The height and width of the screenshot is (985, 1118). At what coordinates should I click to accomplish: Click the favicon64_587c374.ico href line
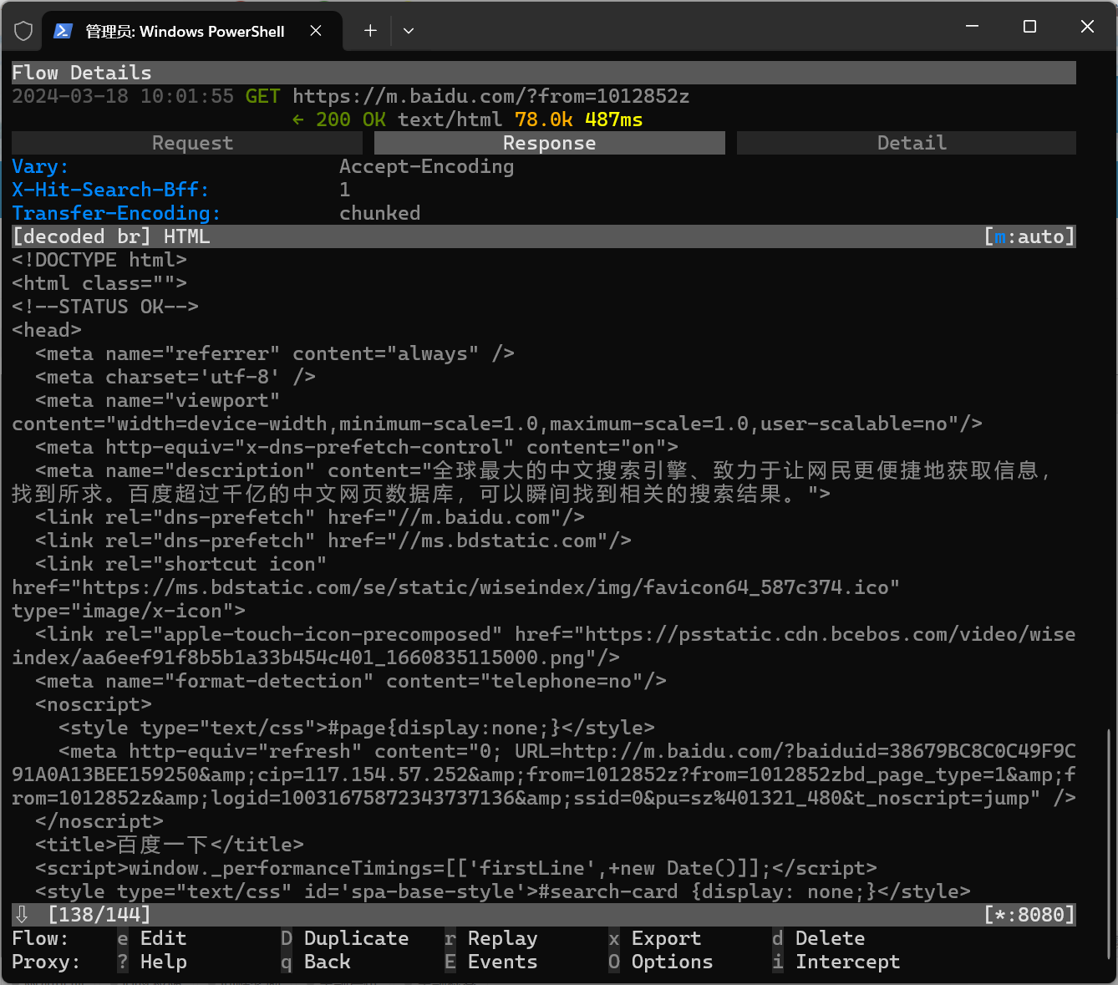point(455,587)
